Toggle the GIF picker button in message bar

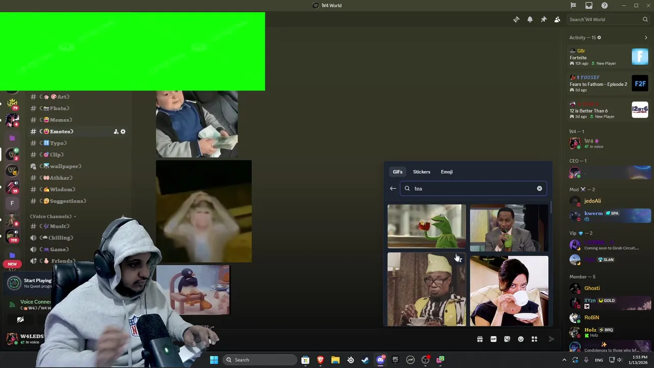(494, 339)
